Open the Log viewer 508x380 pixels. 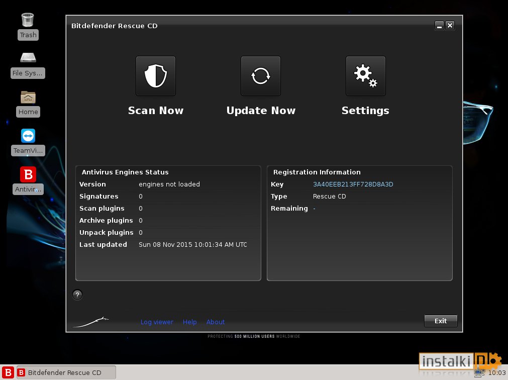[157, 322]
